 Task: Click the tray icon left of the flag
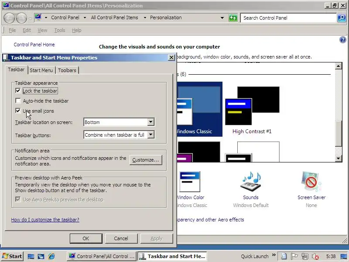point(284,256)
